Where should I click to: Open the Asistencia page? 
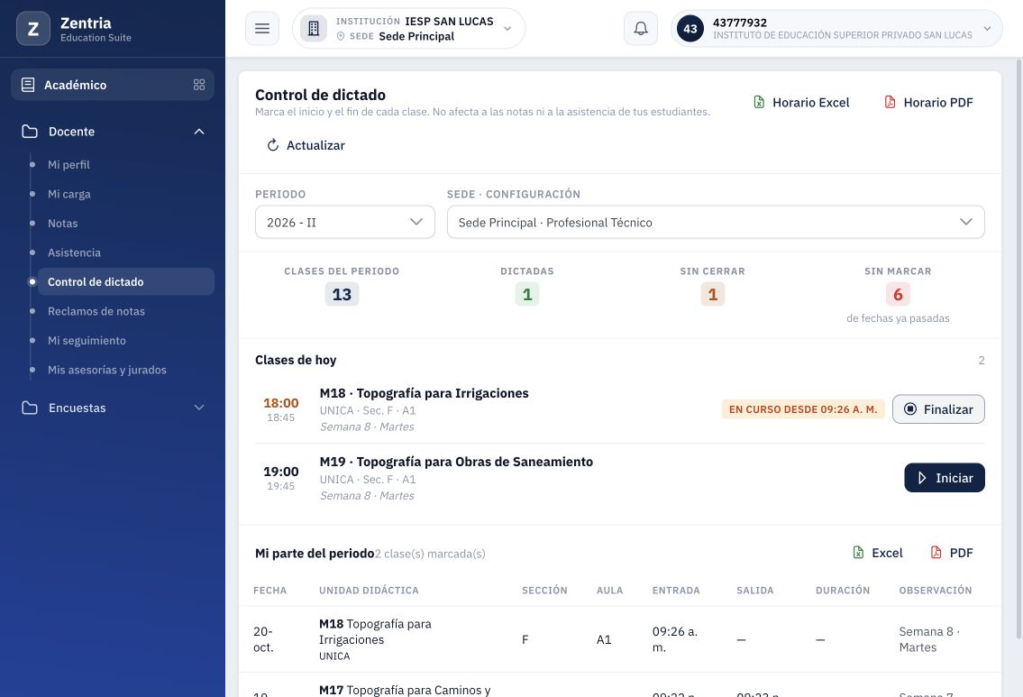75,252
